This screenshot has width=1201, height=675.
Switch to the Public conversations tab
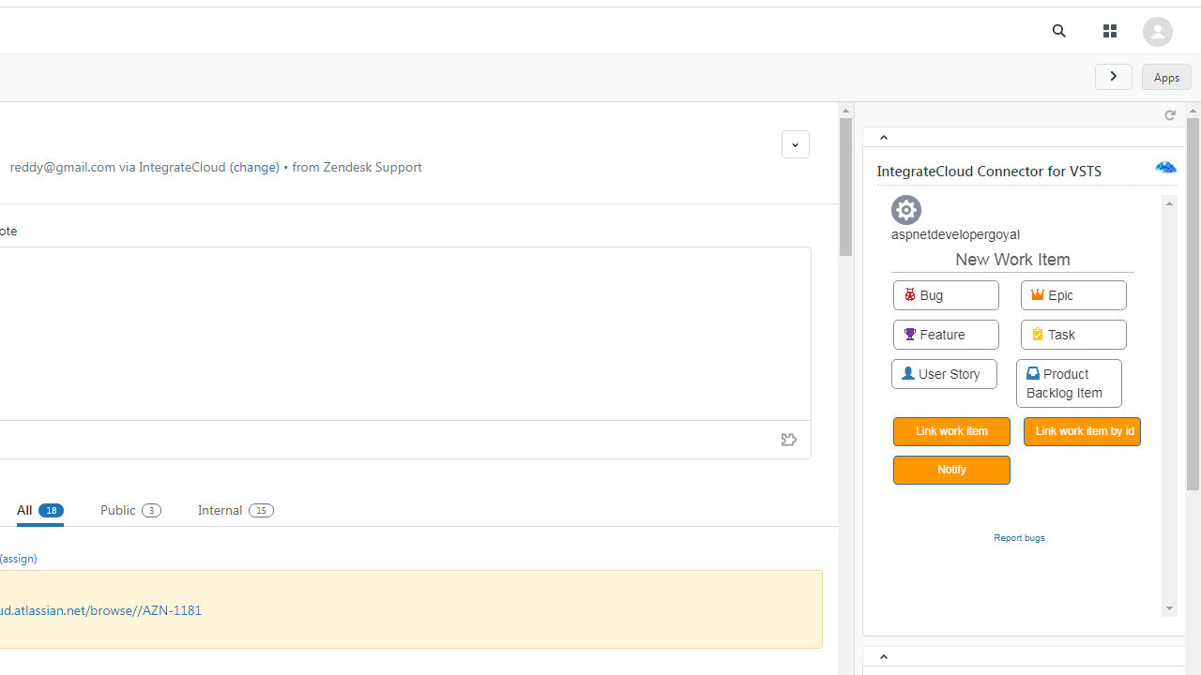130,510
